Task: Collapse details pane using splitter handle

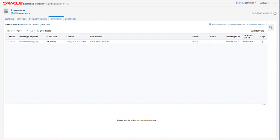Action: pyautogui.click(x=264, y=104)
